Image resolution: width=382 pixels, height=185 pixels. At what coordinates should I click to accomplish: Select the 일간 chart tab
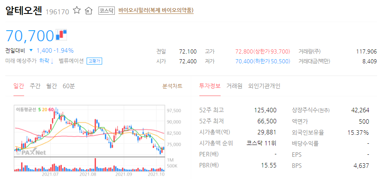[19, 86]
